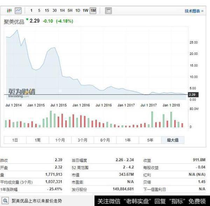Click the 发行股份 value 149,884,681
This screenshot has height=206, width=210.
[x=123, y=189]
